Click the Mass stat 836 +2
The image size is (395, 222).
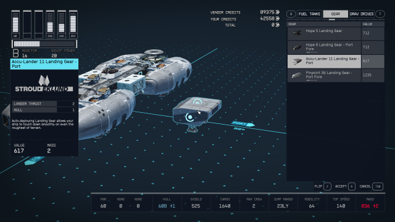370,203
